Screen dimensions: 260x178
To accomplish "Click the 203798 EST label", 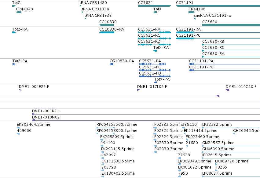I will click(x=109, y=167).
